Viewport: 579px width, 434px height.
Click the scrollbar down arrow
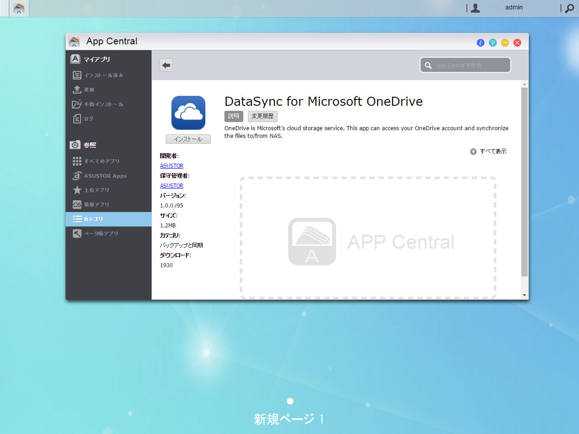(x=525, y=295)
